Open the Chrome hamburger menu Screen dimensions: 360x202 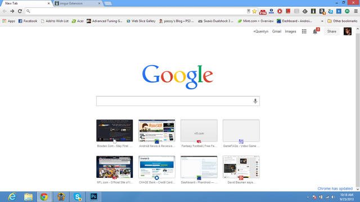pos(355,11)
